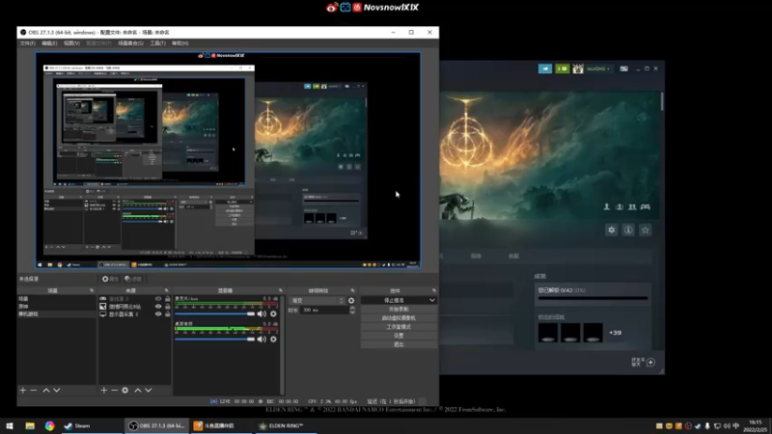This screenshot has width=772, height=434.
Task: Remove selected source with minus icon
Action: coord(114,391)
